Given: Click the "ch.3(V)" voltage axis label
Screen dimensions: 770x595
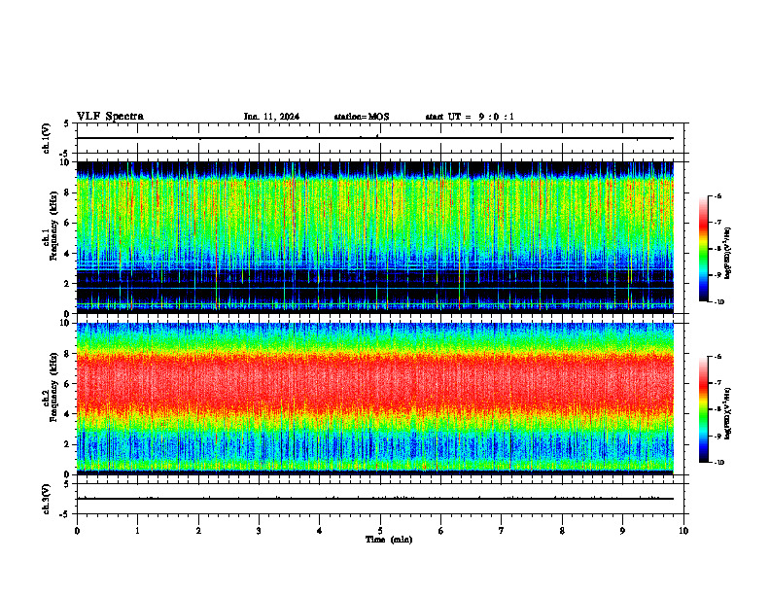Looking at the screenshot, I should (46, 499).
